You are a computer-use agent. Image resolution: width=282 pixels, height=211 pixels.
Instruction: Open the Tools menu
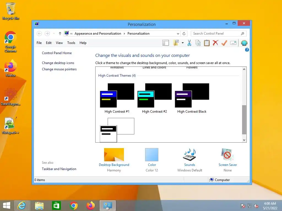71,43
